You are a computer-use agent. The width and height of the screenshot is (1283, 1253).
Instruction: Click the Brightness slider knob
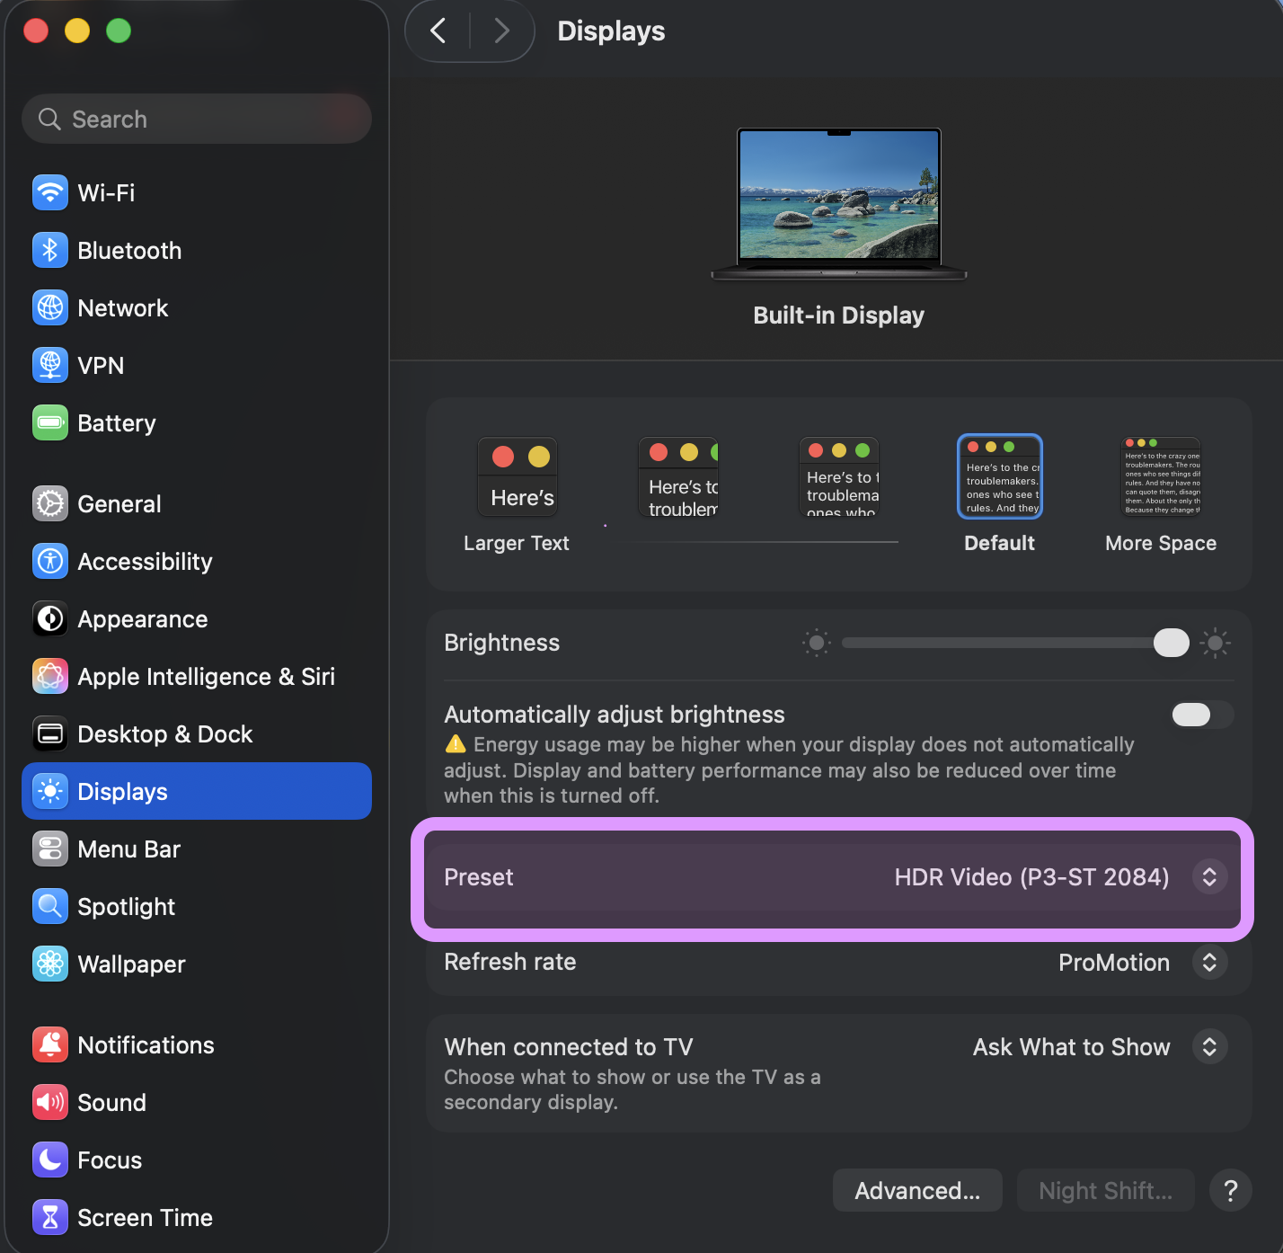click(x=1171, y=643)
